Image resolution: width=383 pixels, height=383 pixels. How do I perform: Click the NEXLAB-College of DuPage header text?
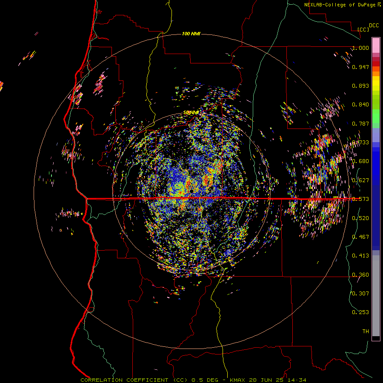click(342, 5)
